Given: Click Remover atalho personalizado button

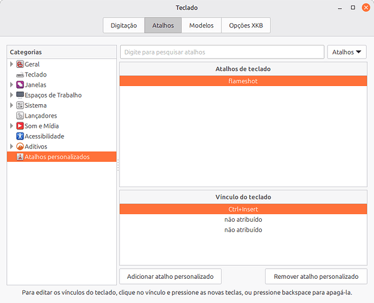Looking at the screenshot, I should coord(316,276).
